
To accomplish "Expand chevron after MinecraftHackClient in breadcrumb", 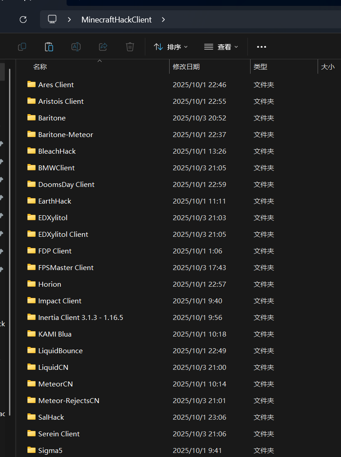I will pyautogui.click(x=163, y=19).
